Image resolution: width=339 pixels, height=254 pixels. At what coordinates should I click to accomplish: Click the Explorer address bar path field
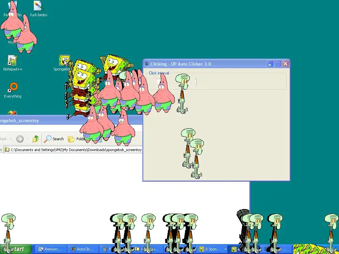73,150
